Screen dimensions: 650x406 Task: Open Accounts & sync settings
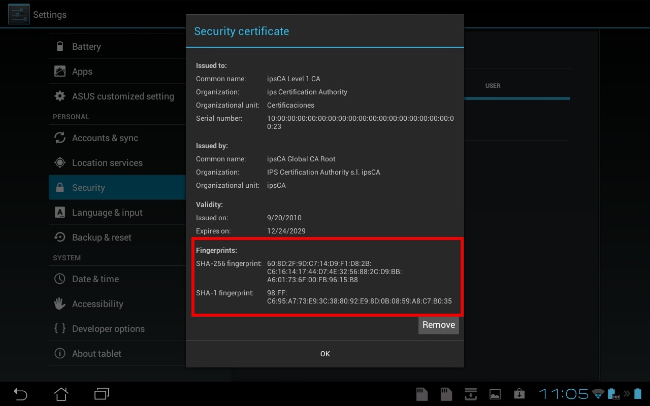pyautogui.click(x=117, y=138)
